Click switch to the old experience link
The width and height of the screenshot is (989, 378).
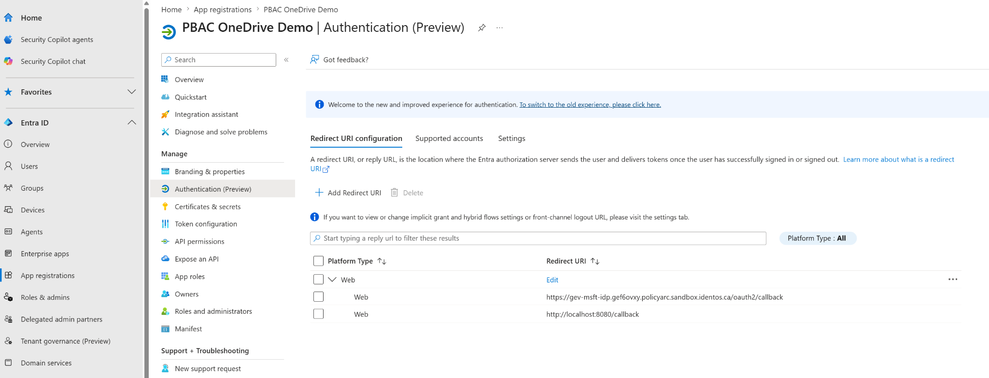tap(590, 105)
